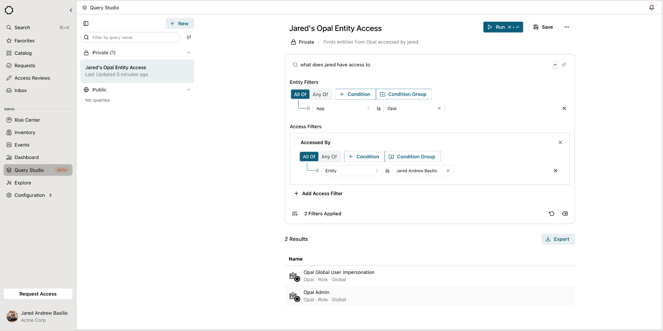This screenshot has width=663, height=331.
Task: Click the drag handle of Entity condition
Action: (x=317, y=171)
